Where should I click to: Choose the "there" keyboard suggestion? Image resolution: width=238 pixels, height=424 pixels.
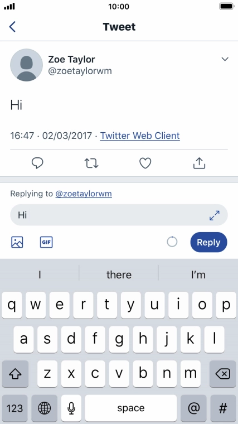pyautogui.click(x=119, y=274)
